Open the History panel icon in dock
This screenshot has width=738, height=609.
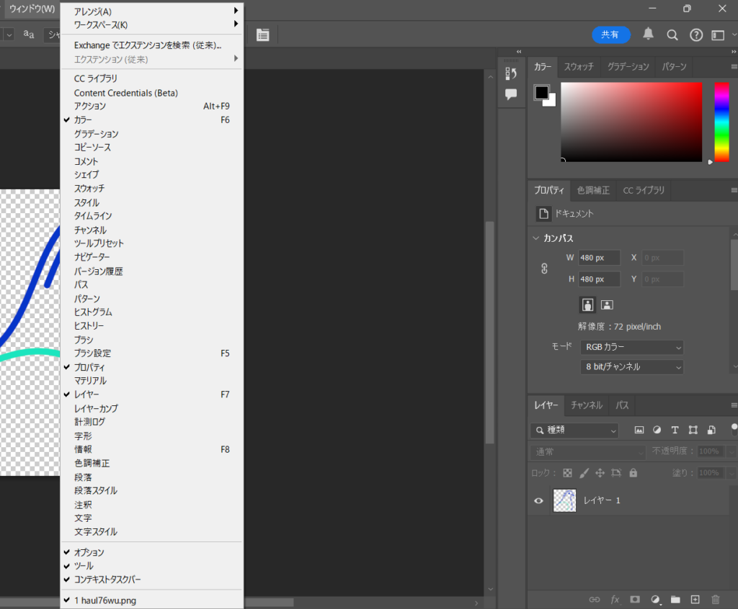[x=511, y=73]
